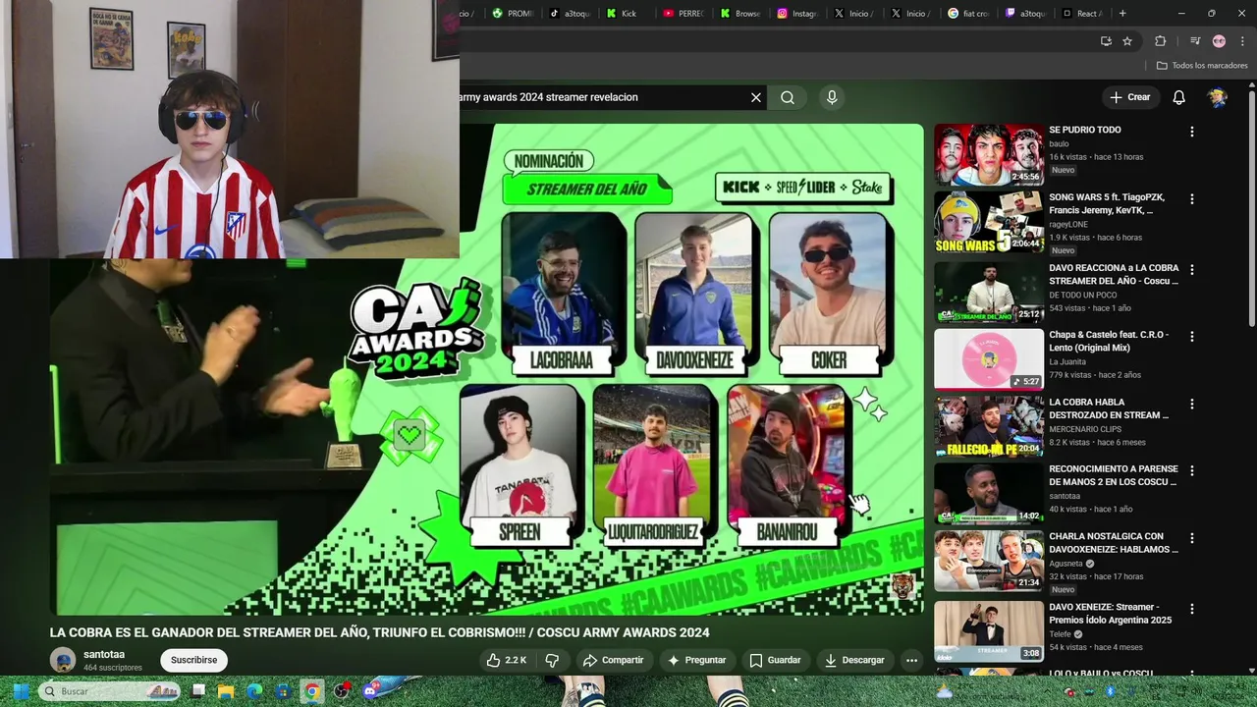Click Descargar to download the video
Viewport: 1257px width, 707px height.
(854, 660)
